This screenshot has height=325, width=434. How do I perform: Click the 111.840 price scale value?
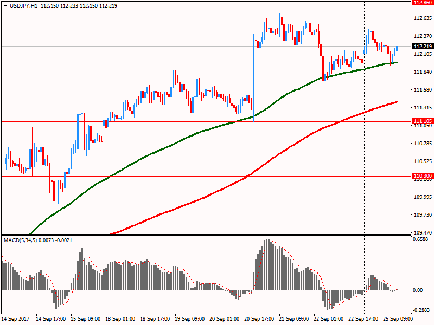click(x=423, y=72)
